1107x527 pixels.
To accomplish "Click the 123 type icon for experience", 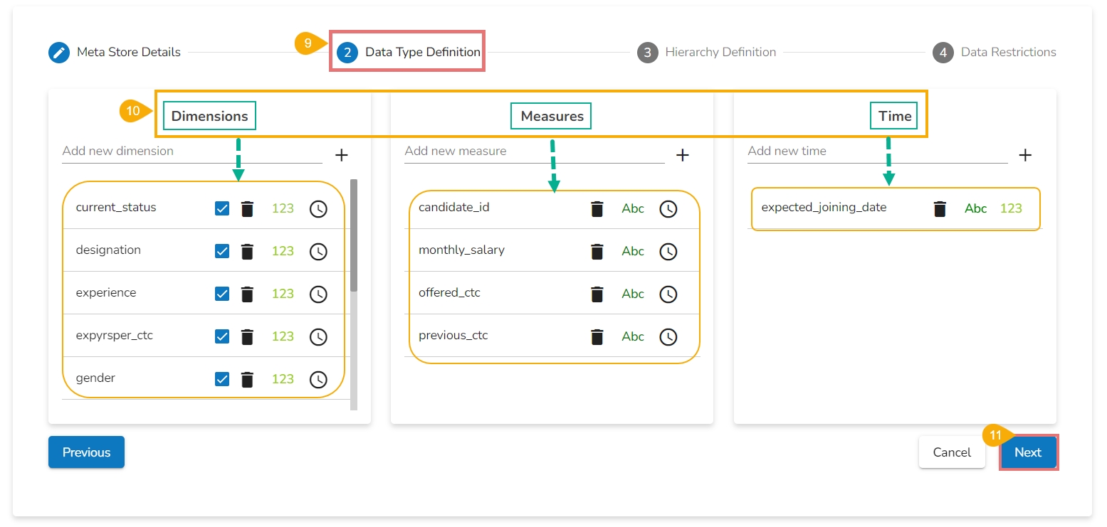I will click(x=283, y=294).
